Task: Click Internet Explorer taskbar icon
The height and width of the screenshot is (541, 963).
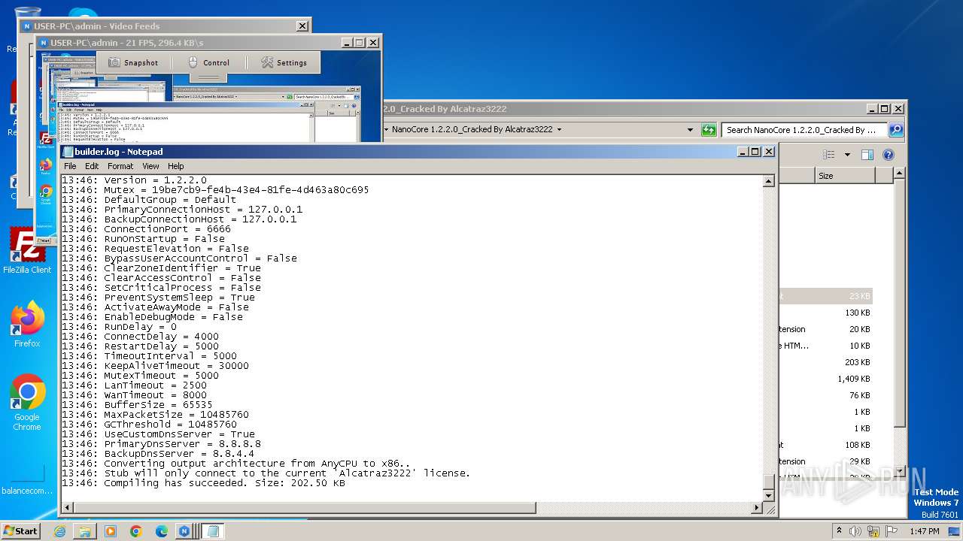Action: (x=59, y=531)
